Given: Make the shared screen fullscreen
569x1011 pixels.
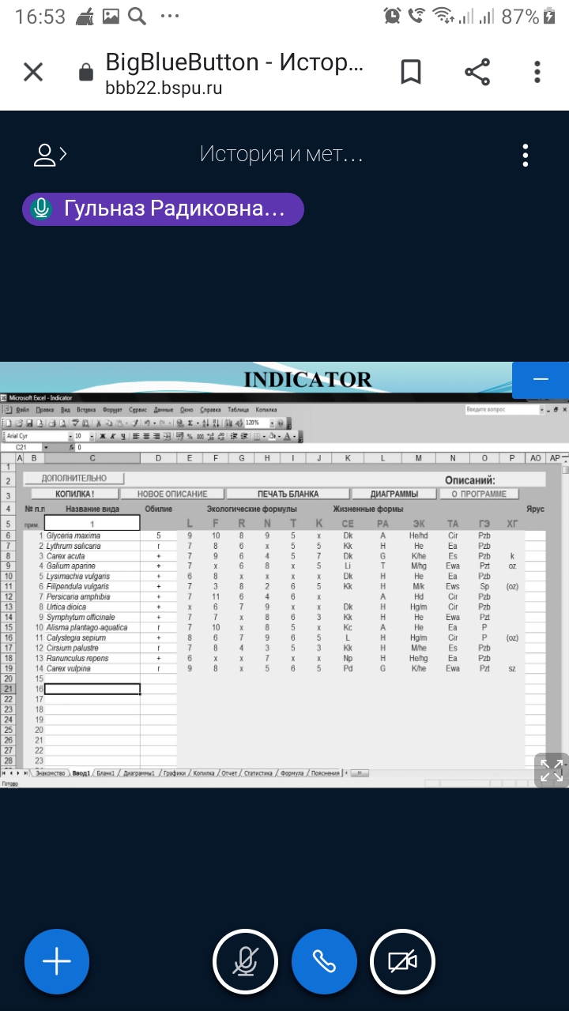Looking at the screenshot, I should (x=552, y=770).
